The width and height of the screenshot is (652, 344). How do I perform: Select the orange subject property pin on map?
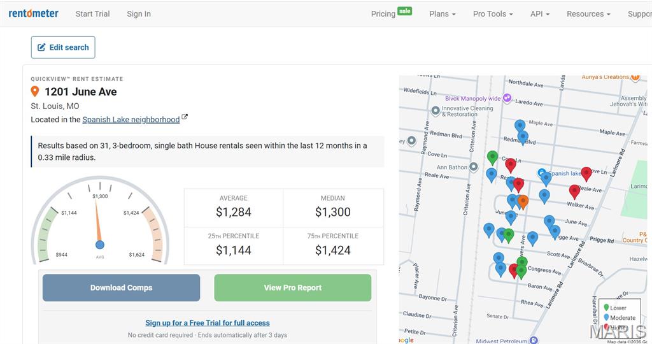523,202
